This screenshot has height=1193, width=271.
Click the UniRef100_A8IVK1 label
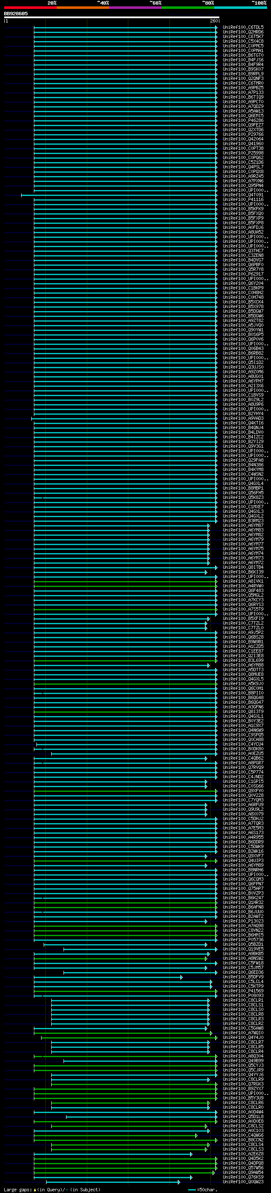243,581
